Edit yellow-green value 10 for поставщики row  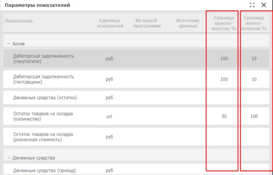(254, 79)
